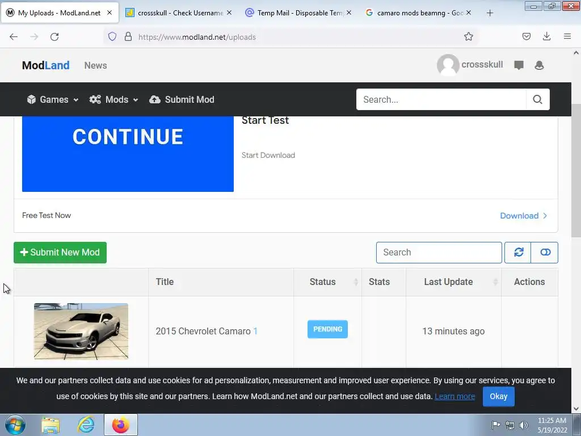Screen dimensions: 581x436
Task: Switch to the camaro mods beamng Google tab
Action: click(418, 12)
